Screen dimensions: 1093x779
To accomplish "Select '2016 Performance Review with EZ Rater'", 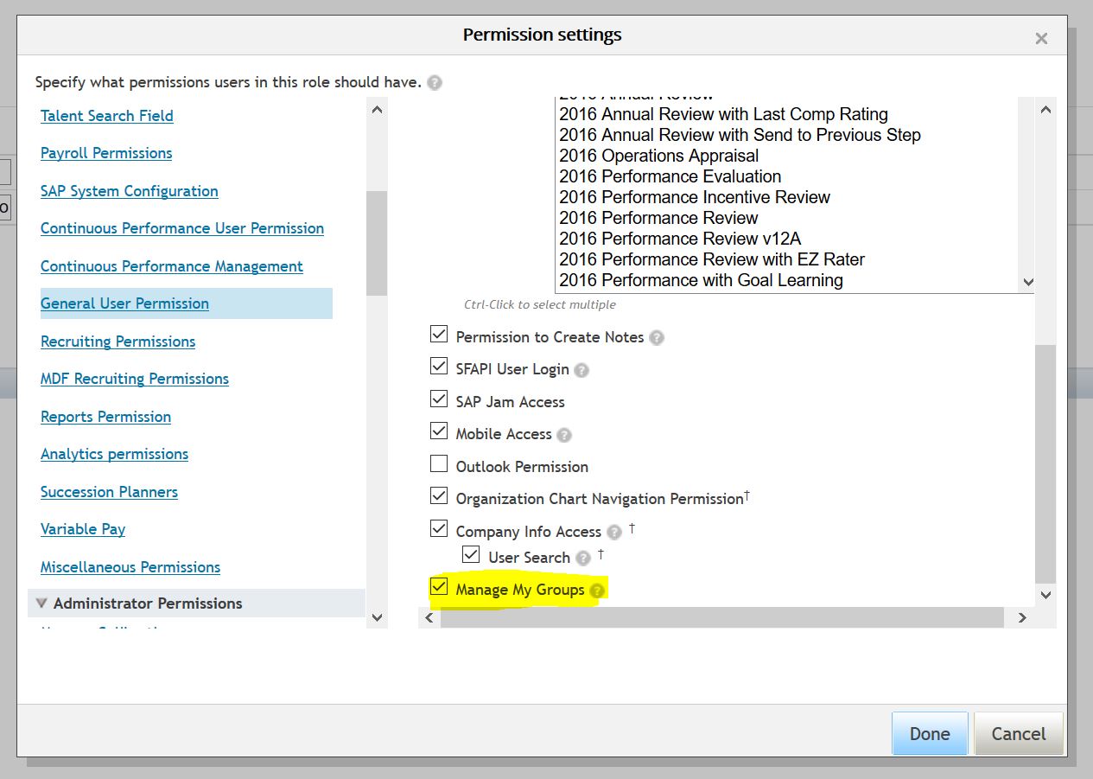I will 712,259.
